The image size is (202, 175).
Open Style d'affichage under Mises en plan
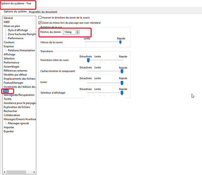[x=18, y=30]
